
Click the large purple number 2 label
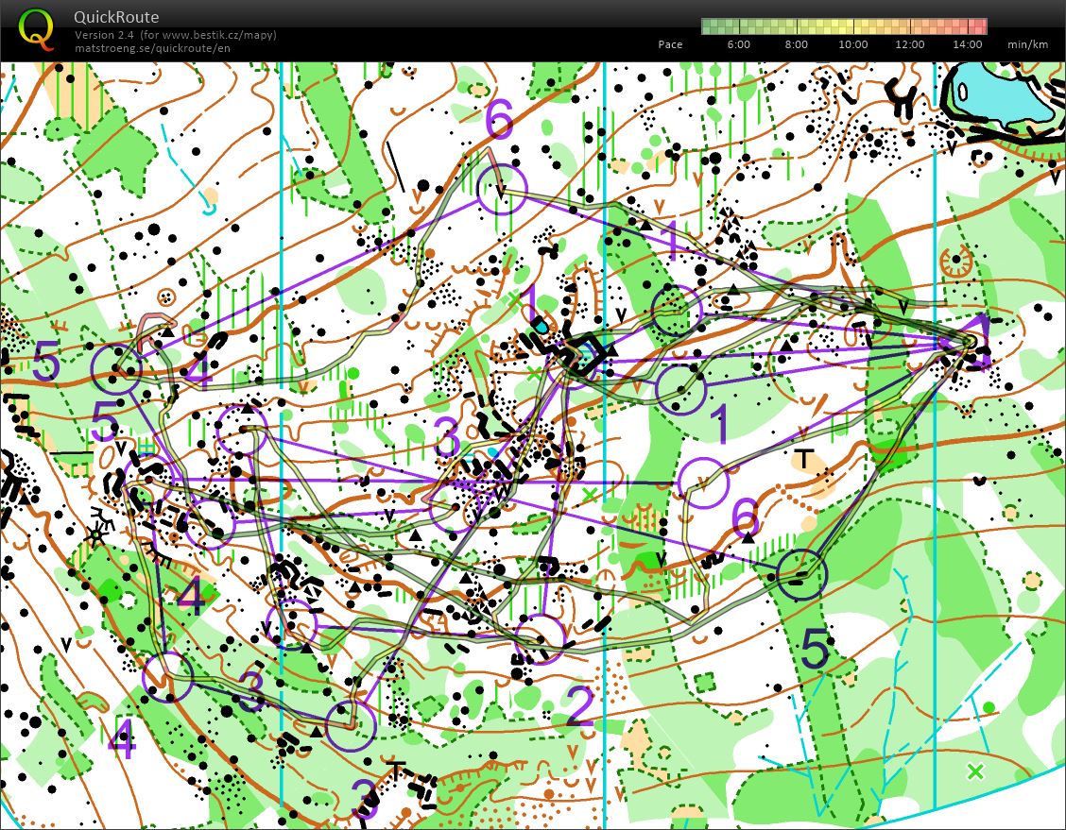pos(578,707)
